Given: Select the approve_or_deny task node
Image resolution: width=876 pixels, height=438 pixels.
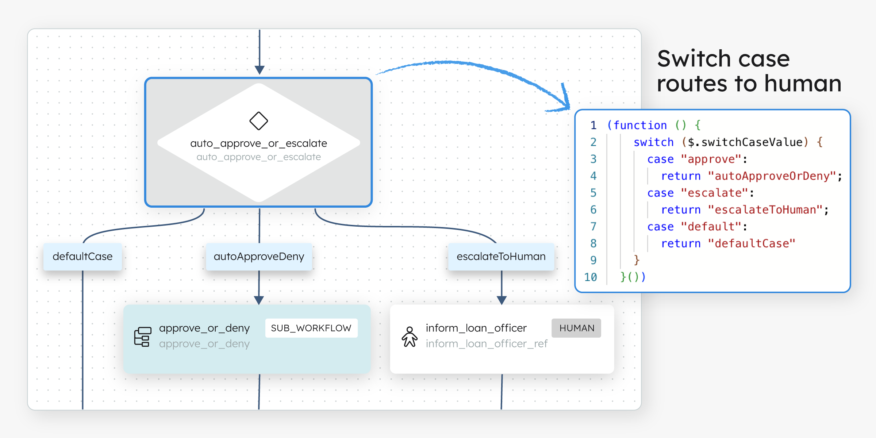Looking at the screenshot, I should pyautogui.click(x=247, y=356).
